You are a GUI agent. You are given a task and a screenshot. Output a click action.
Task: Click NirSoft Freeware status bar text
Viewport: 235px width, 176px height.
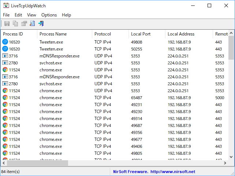pos(131,172)
